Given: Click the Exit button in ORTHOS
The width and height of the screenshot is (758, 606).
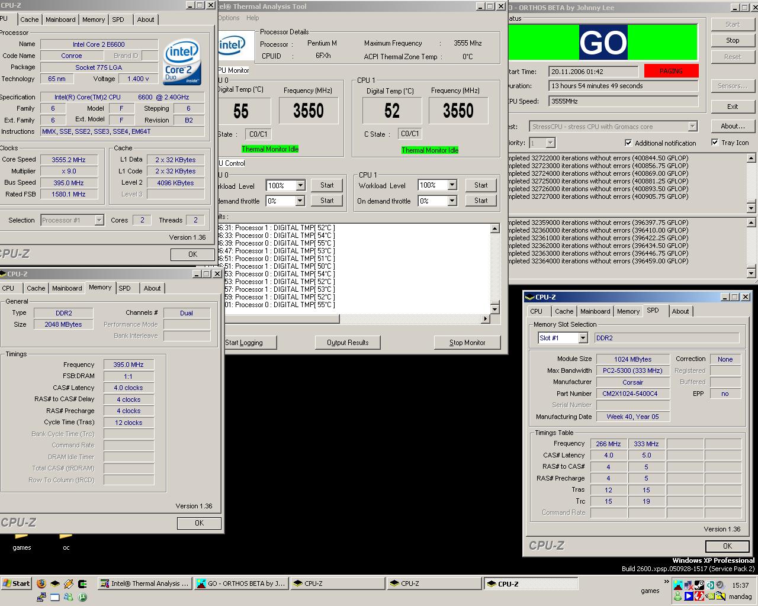Looking at the screenshot, I should (733, 107).
